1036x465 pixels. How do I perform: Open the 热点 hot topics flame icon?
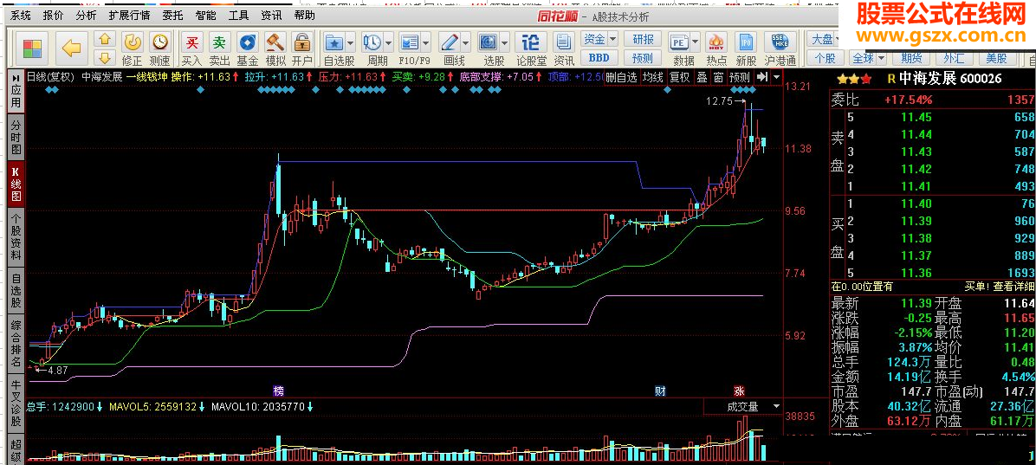[716, 48]
